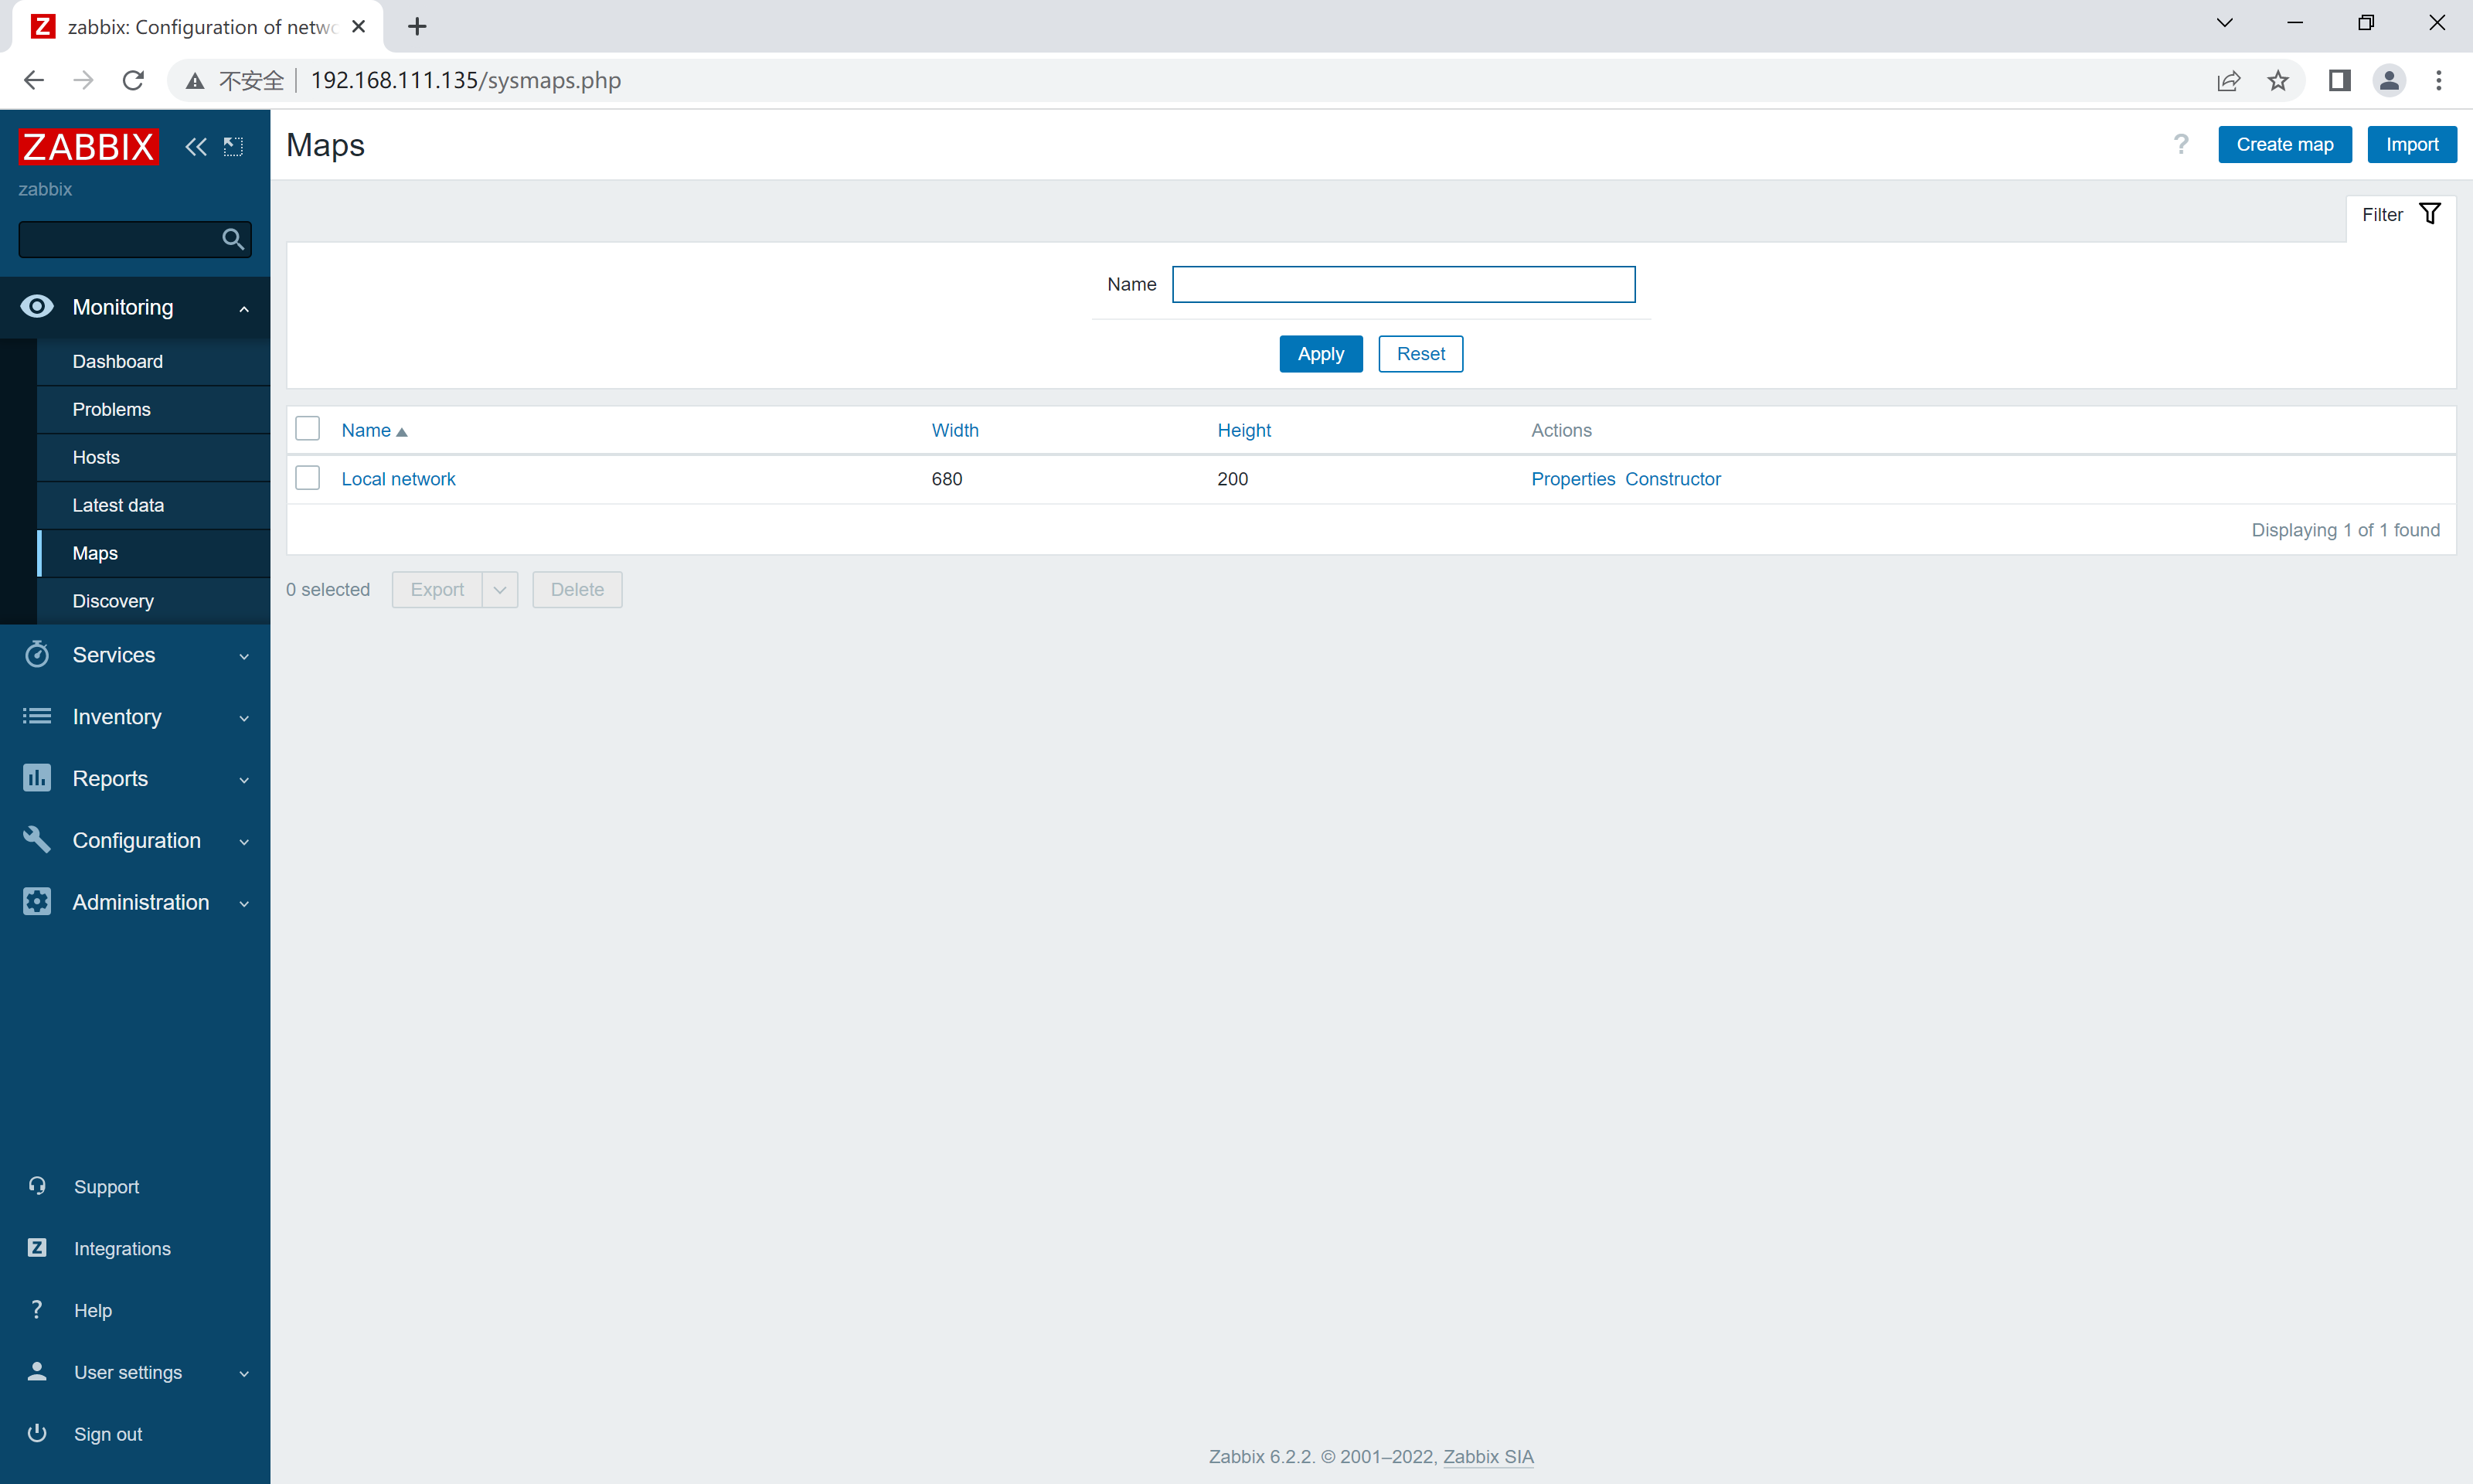The width and height of the screenshot is (2473, 1484).
Task: Click the not secure warning icon
Action: pos(195,81)
